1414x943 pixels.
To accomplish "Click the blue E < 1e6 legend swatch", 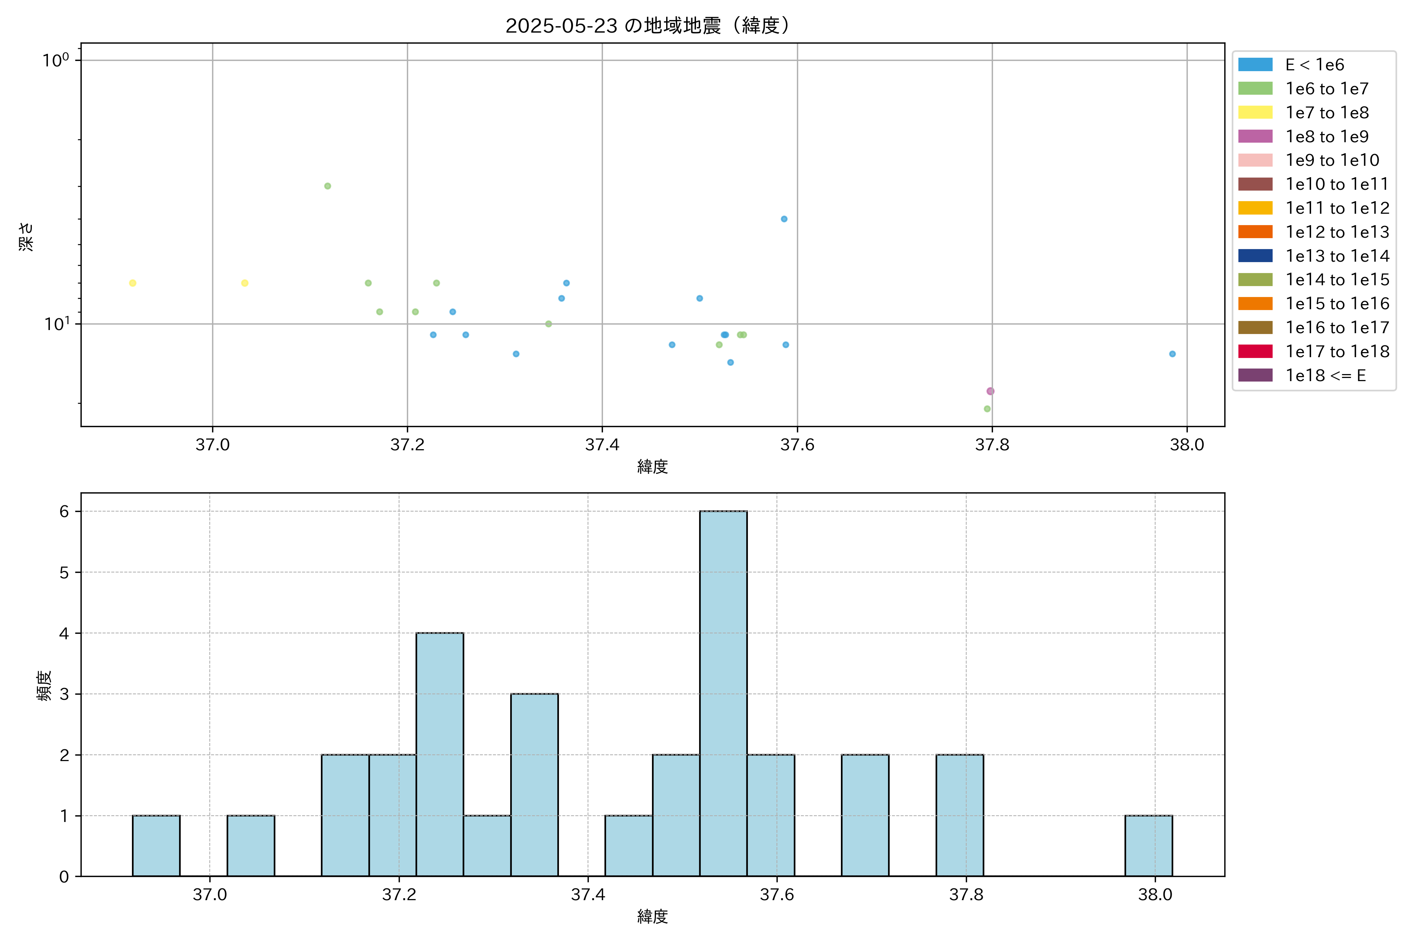I will [1255, 65].
